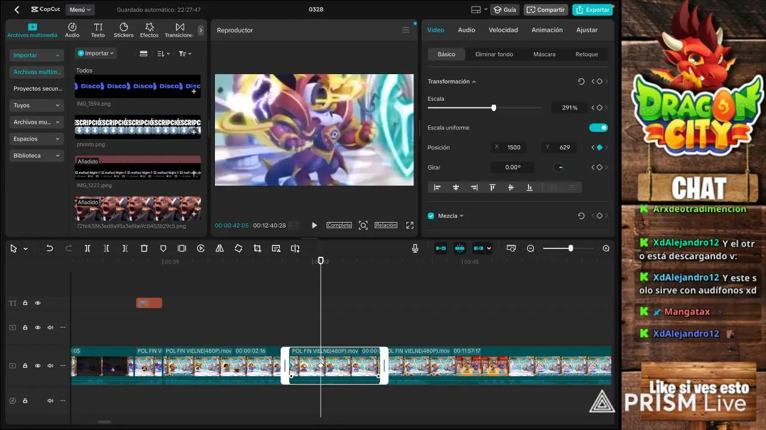Select the crop tool icon
The width and height of the screenshot is (766, 430).
(x=257, y=248)
